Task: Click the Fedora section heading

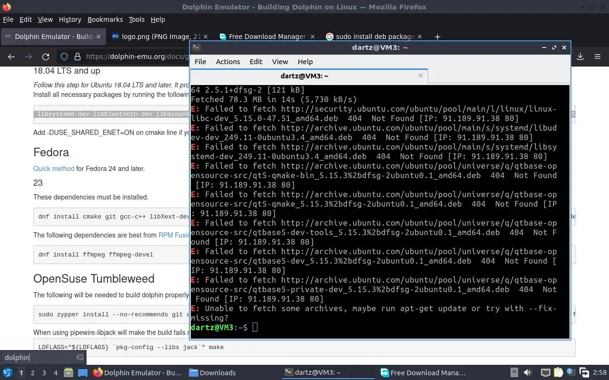Action: point(51,152)
